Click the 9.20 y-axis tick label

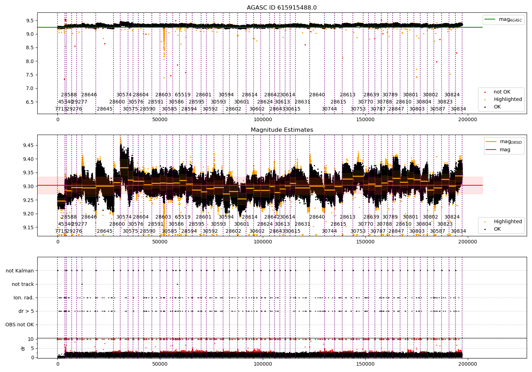click(28, 214)
